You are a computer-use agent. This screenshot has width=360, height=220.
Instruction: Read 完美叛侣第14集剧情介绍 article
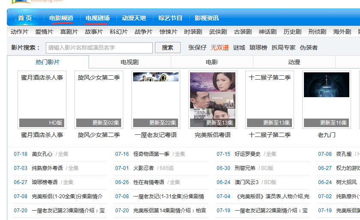[x=170, y=210]
